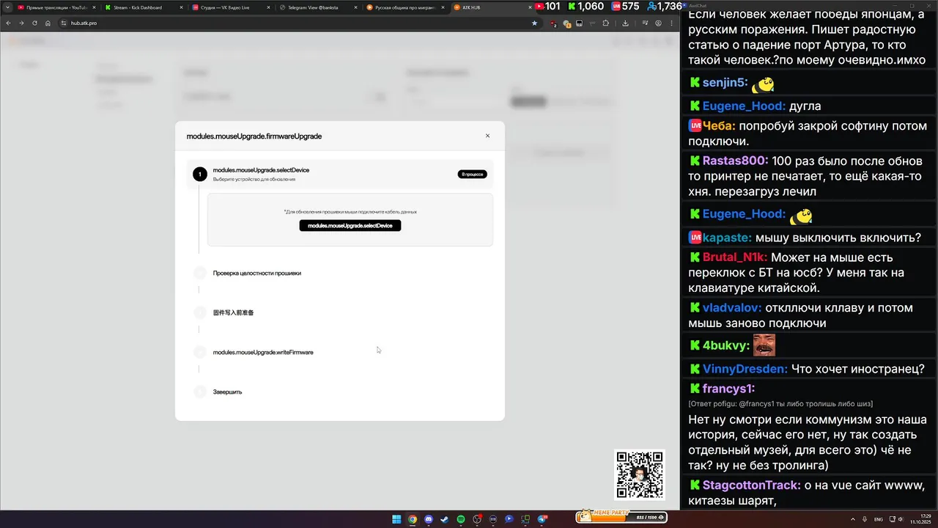Select the "Проверка целостности прошивки" step
Screen dimensions: 938x528
point(257,273)
